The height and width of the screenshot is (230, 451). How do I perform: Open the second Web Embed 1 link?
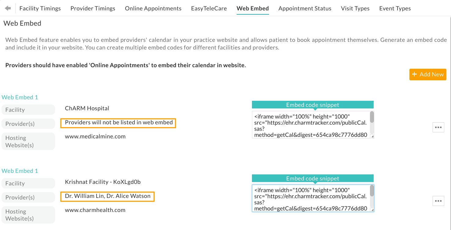coord(20,171)
